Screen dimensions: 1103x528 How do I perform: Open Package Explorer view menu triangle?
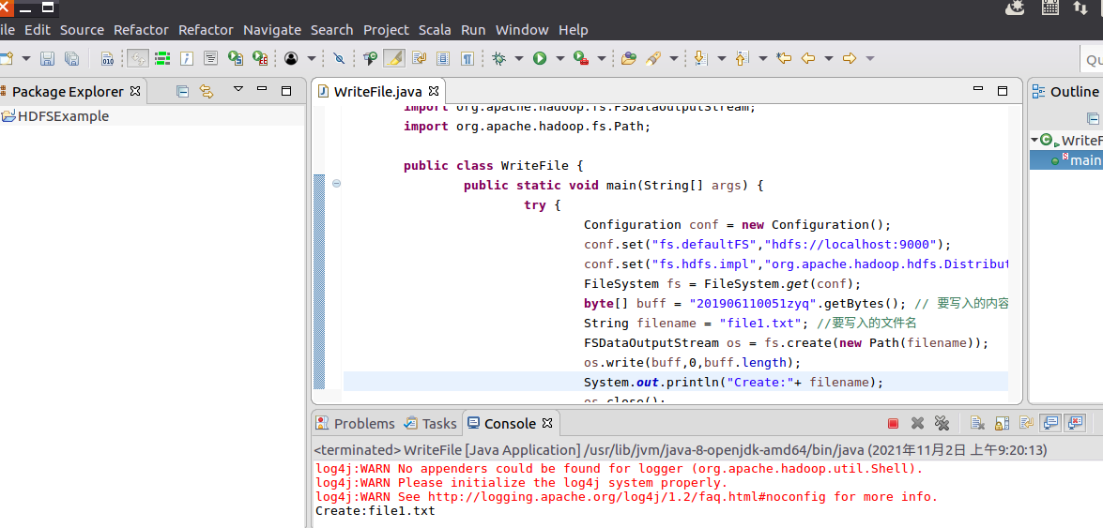(238, 90)
